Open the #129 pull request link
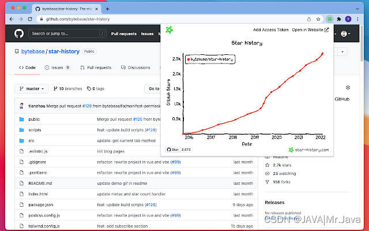The height and width of the screenshot is (231, 369). (87, 106)
